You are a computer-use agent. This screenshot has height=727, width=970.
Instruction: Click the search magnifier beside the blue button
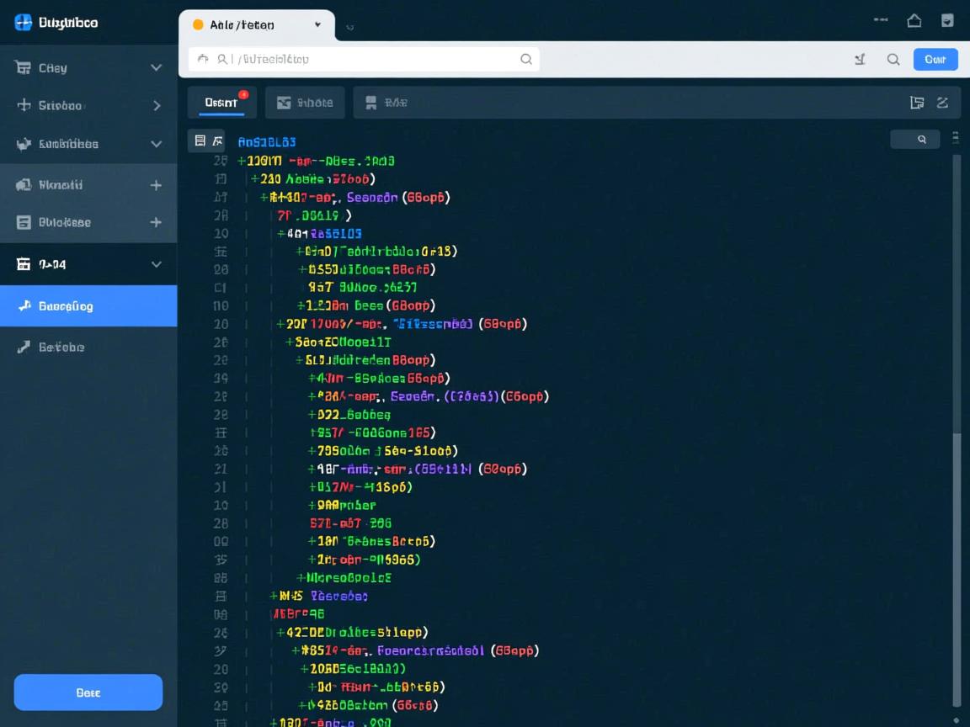tap(893, 59)
